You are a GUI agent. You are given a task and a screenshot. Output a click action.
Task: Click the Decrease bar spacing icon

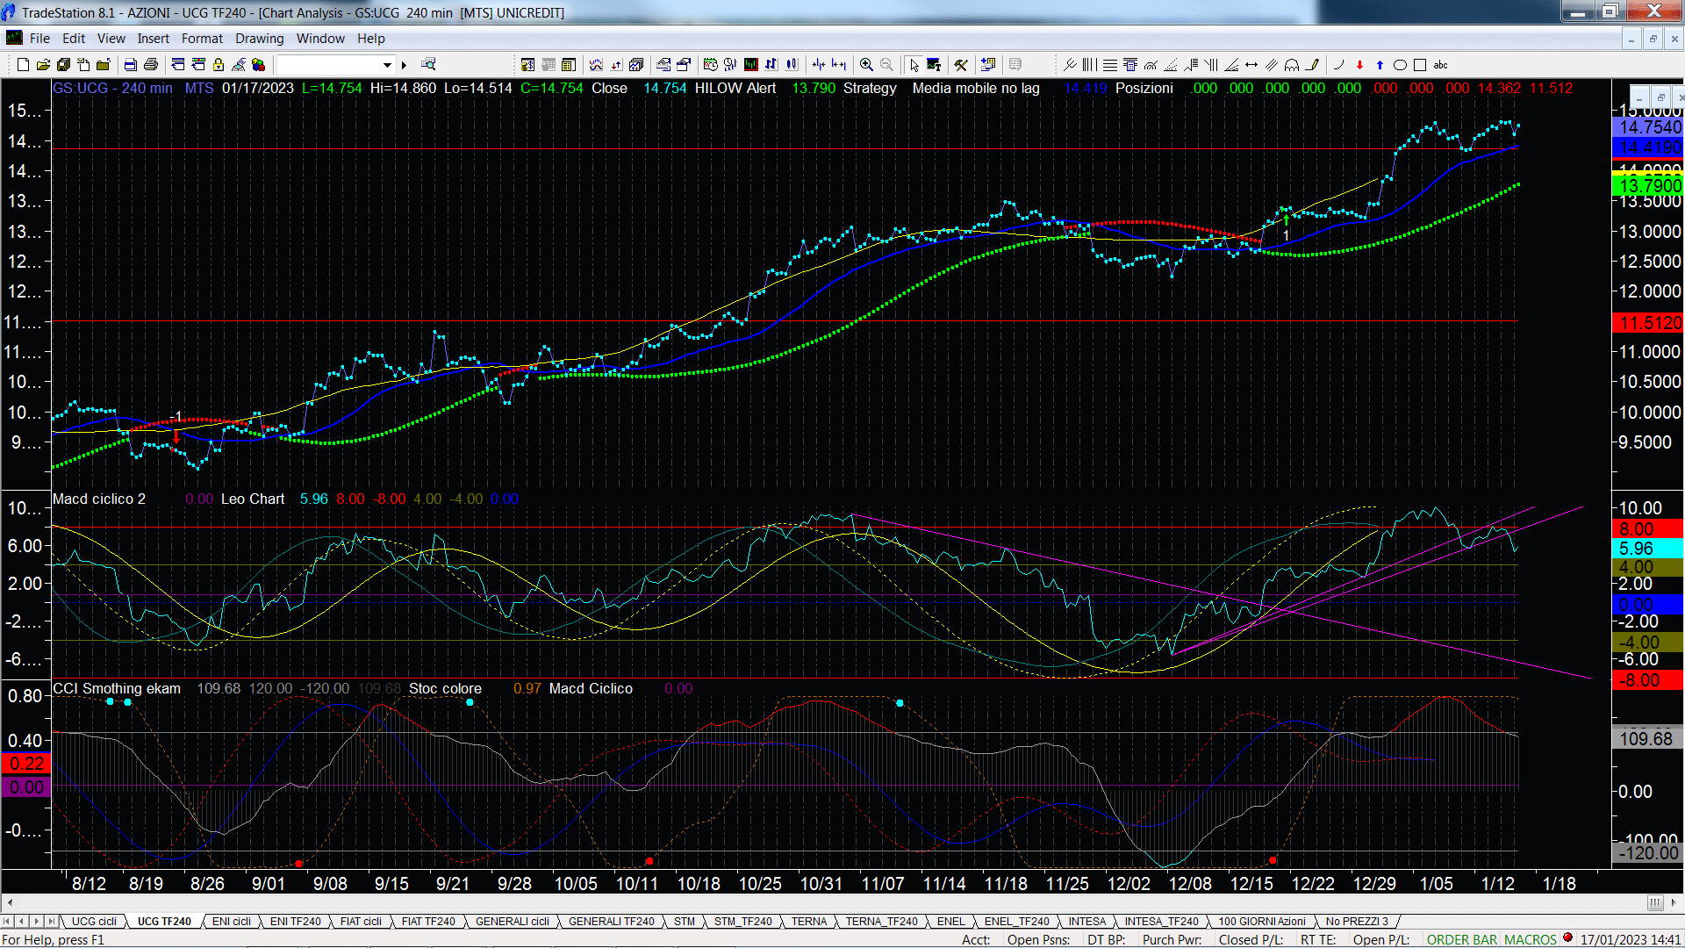coord(819,64)
